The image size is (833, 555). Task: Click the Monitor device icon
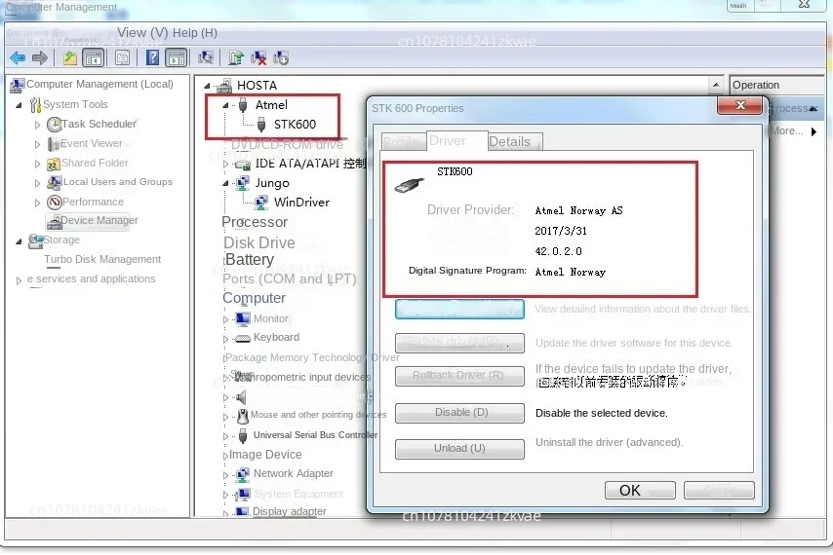(243, 318)
